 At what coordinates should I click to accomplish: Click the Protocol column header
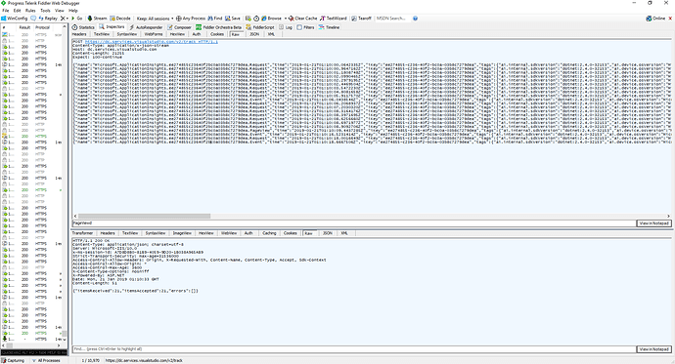[42, 27]
